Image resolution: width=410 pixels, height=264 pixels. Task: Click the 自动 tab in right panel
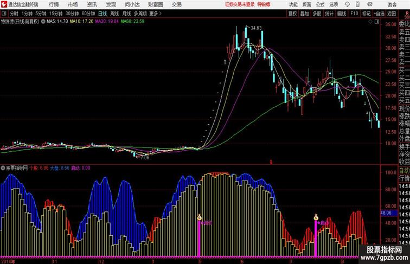click(404, 171)
